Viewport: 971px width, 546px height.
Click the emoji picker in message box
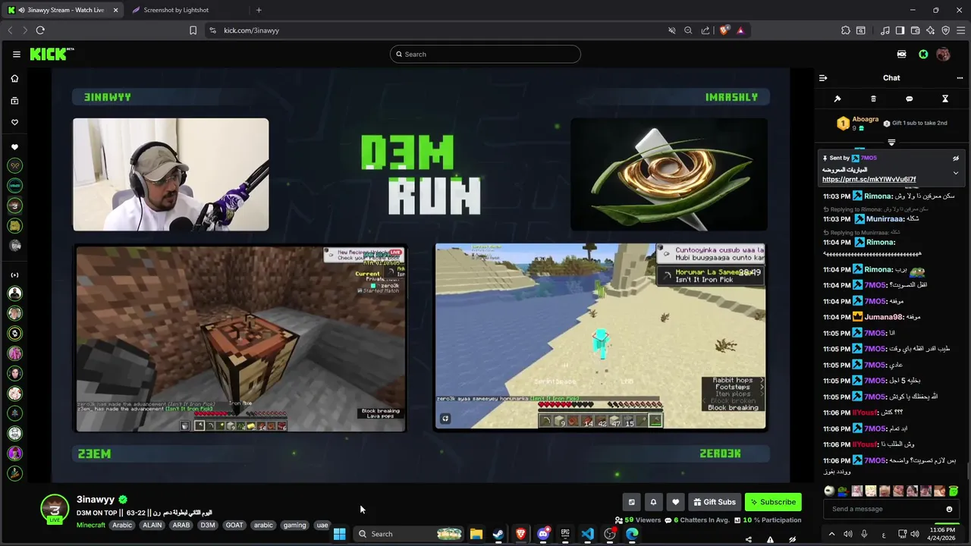[949, 509]
